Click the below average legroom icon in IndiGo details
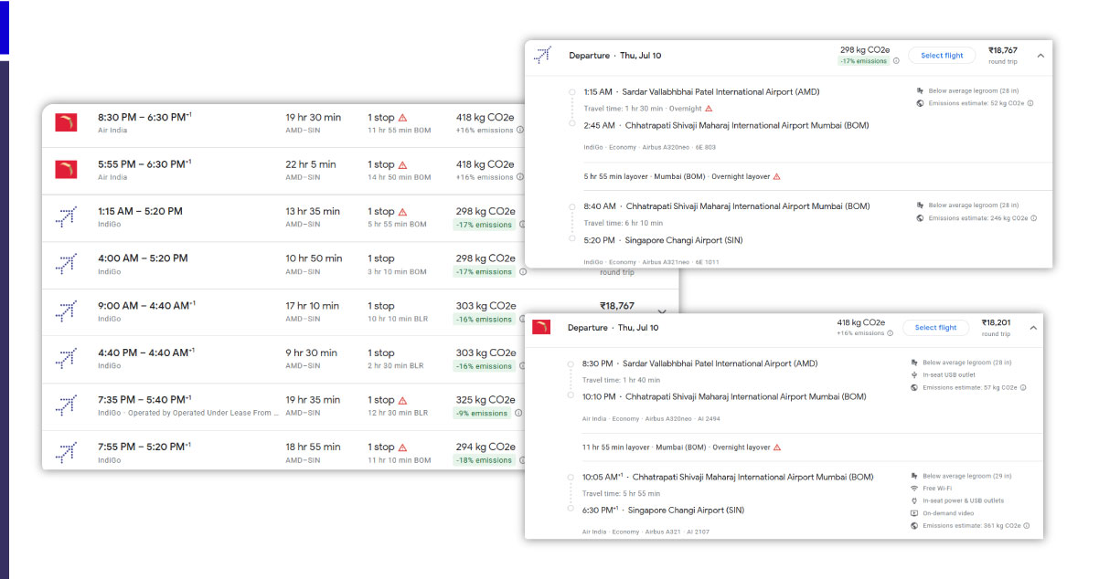This screenshot has height=579, width=1099. (921, 90)
